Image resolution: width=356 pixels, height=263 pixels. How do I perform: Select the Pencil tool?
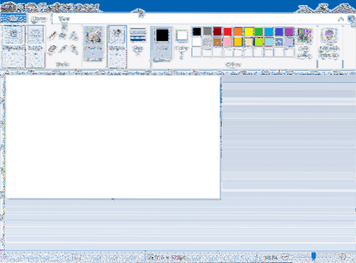coord(52,36)
